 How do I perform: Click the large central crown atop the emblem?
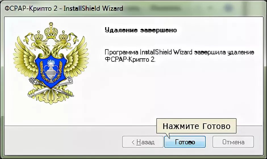point(51,31)
